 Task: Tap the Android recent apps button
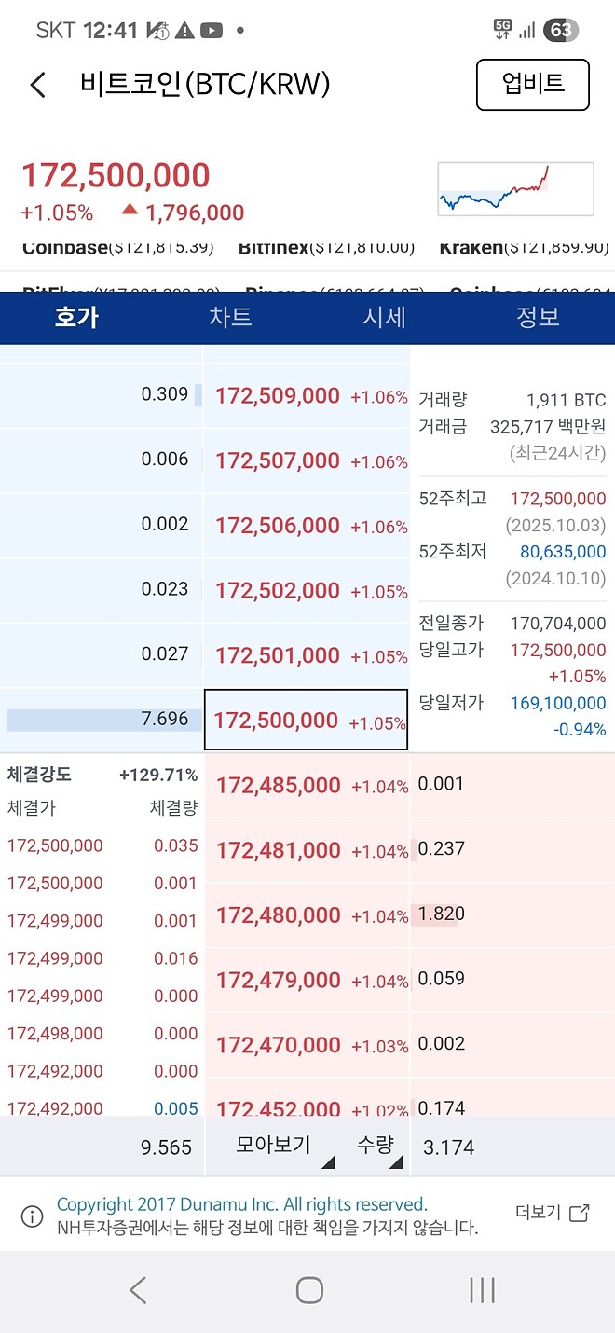(481, 1291)
